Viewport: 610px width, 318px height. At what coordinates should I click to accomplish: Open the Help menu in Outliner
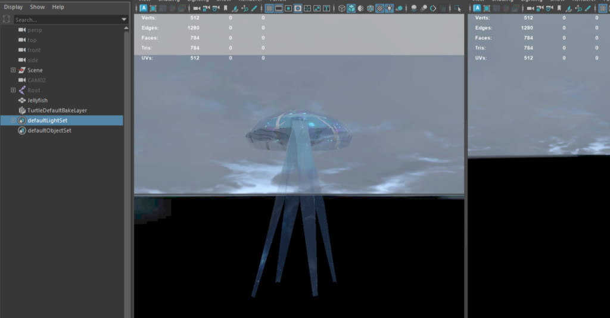coord(58,7)
